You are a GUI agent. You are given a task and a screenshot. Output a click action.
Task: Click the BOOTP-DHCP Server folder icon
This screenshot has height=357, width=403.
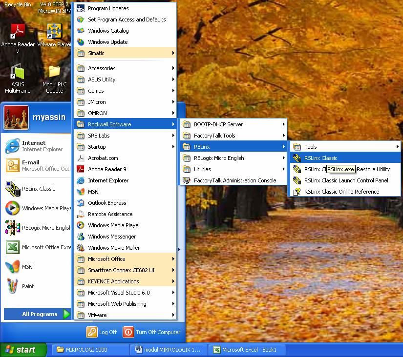[x=187, y=124]
